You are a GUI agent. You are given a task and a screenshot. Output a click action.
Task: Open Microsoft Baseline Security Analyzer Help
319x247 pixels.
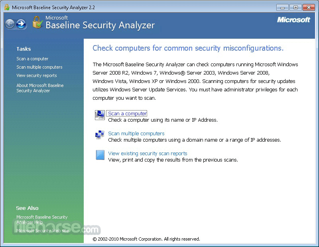42,219
